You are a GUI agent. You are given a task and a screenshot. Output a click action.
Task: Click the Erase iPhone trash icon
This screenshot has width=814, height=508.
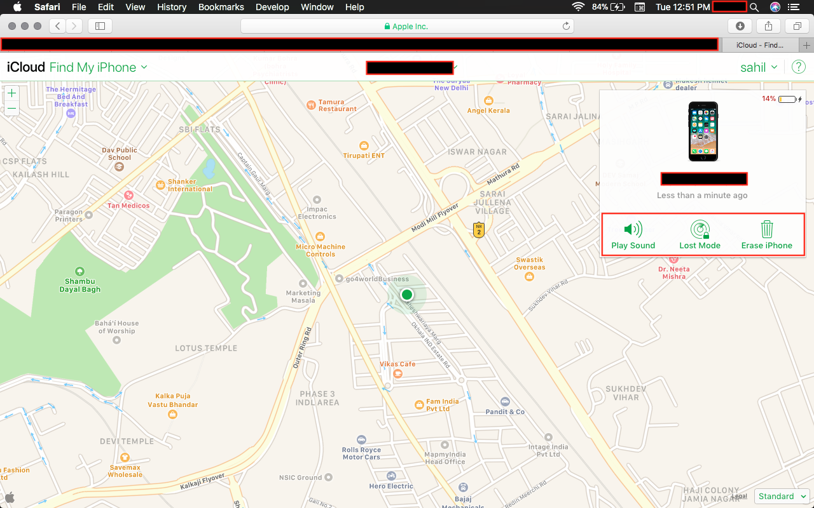tap(767, 229)
